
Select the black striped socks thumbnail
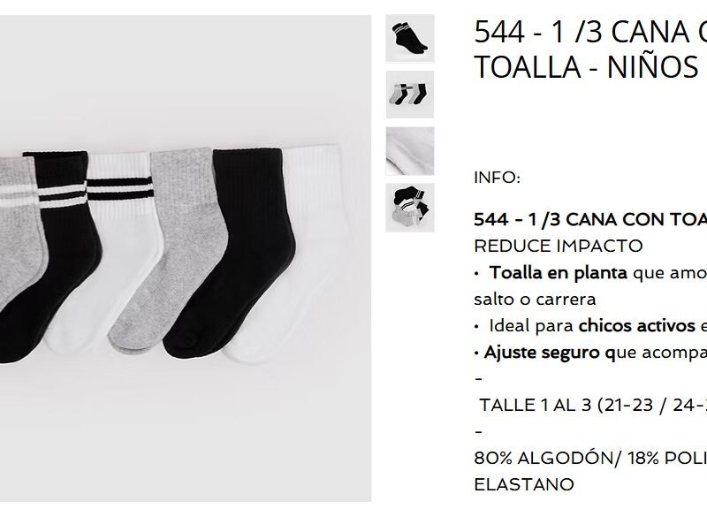(410, 38)
